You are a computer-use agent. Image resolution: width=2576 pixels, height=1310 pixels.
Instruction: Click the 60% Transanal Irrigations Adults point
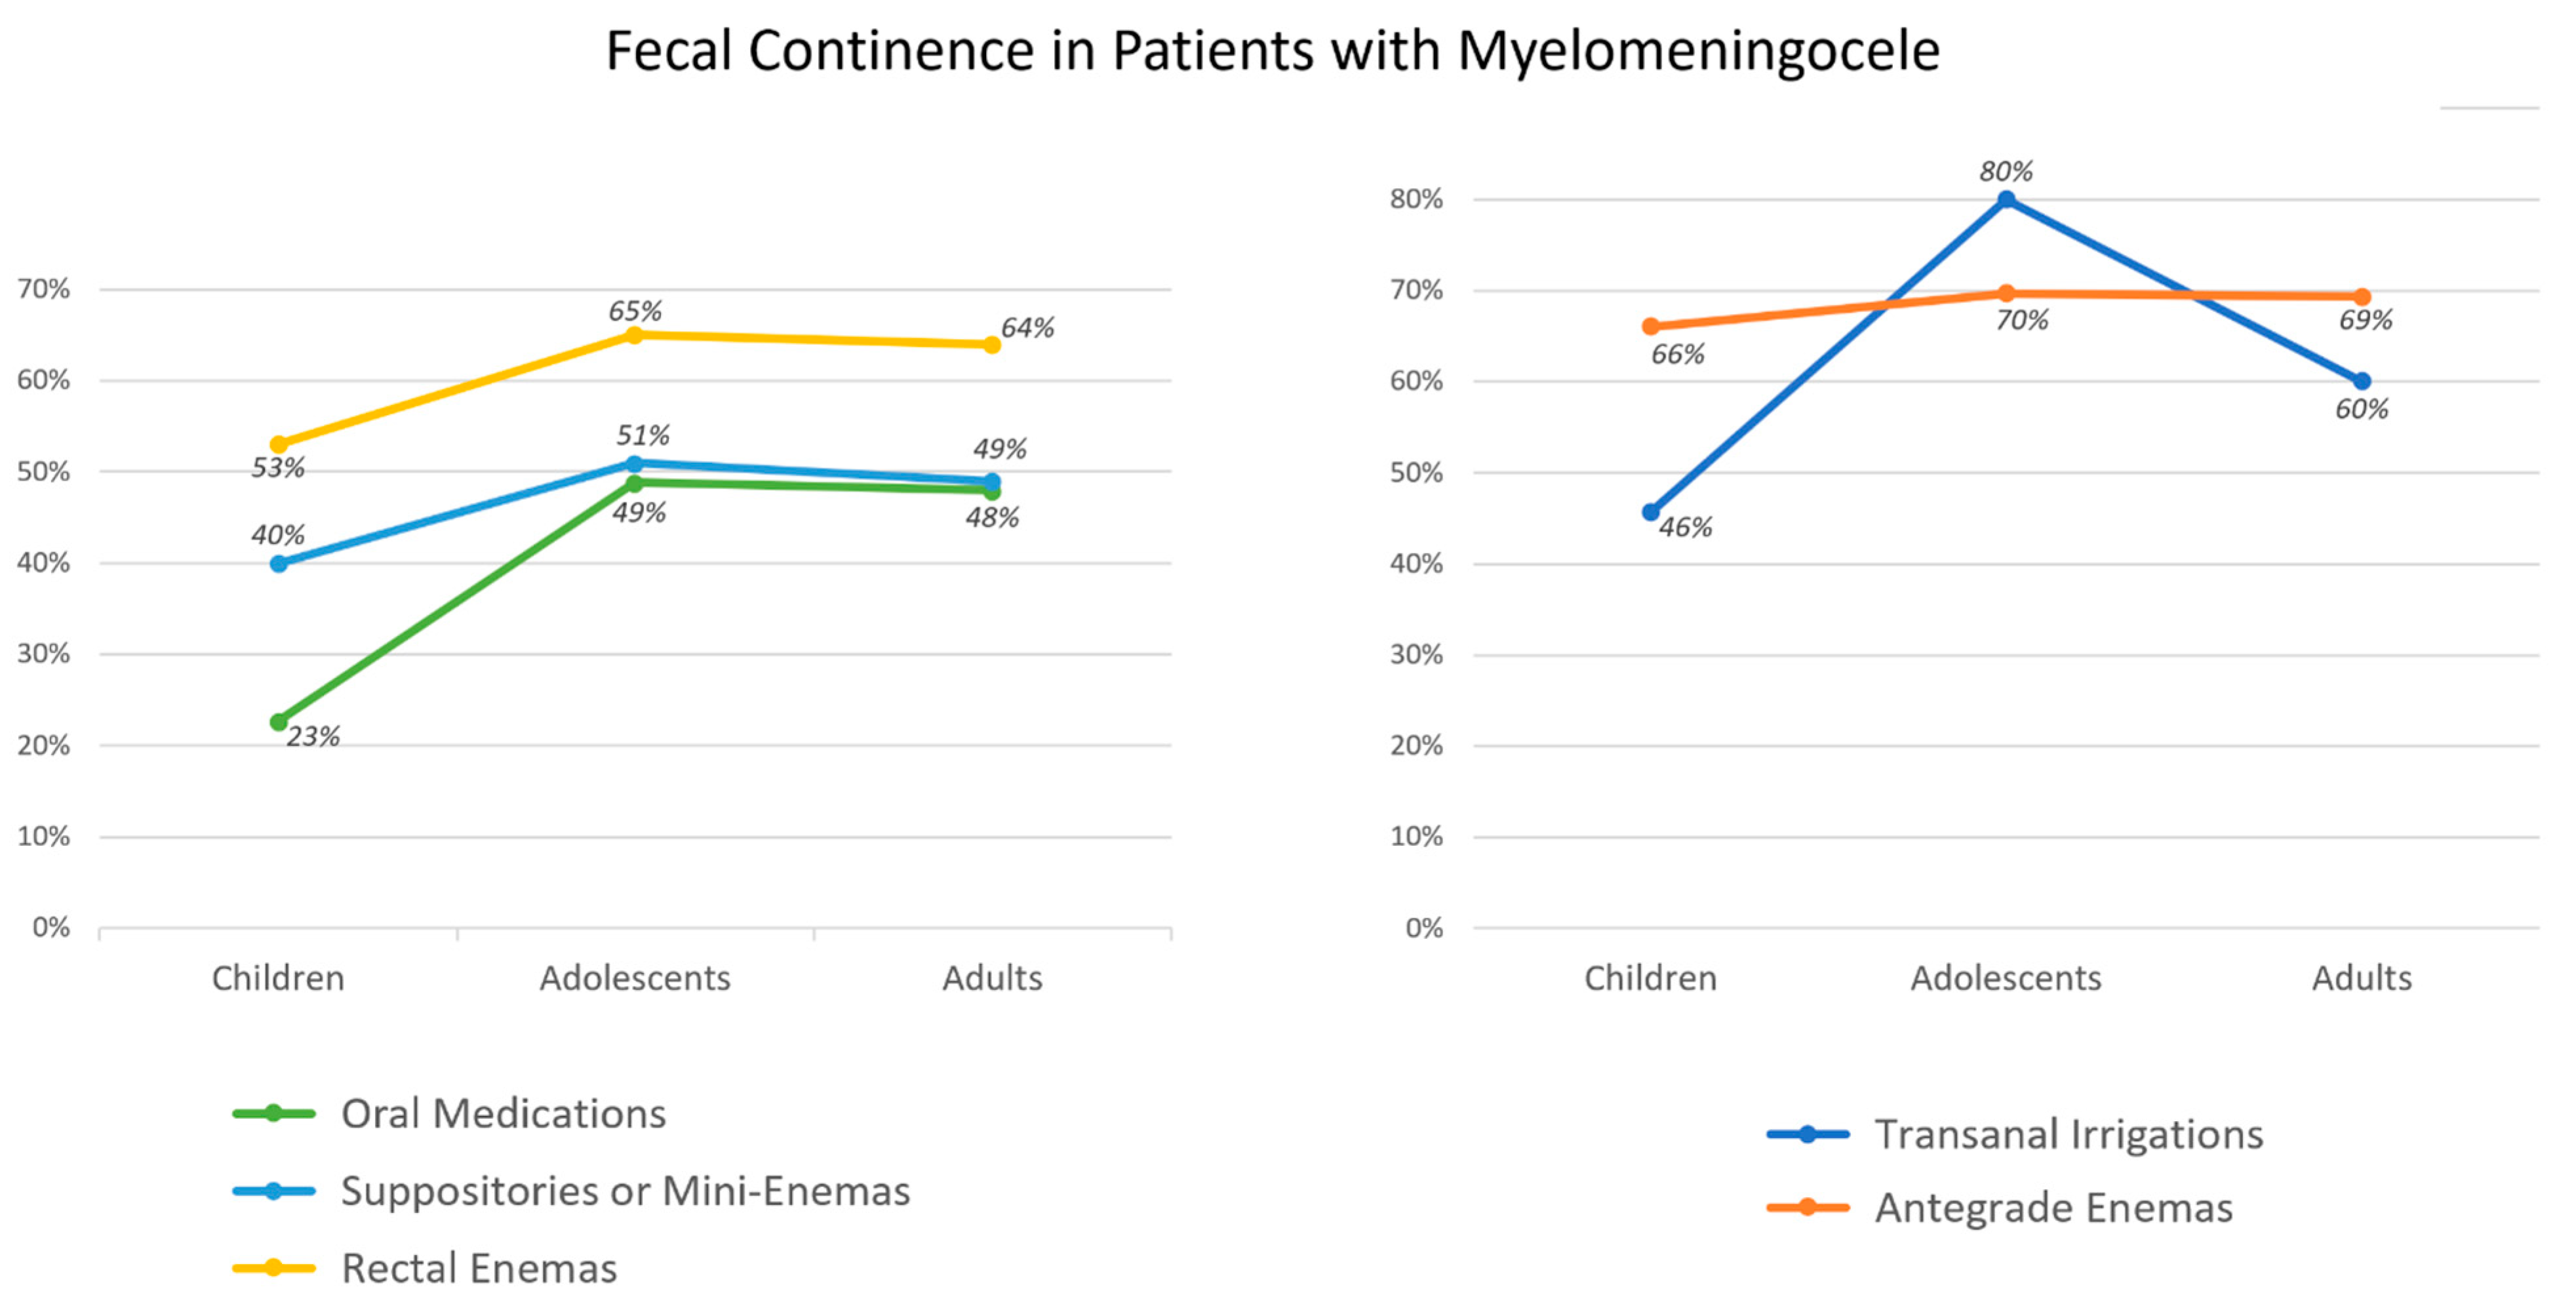click(x=2362, y=381)
